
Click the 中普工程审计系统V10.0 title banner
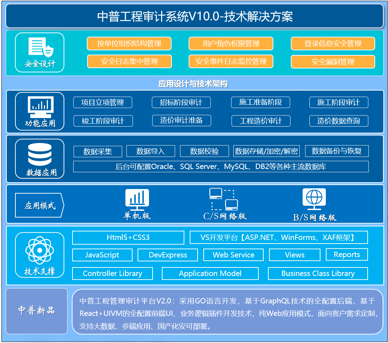[194, 16]
